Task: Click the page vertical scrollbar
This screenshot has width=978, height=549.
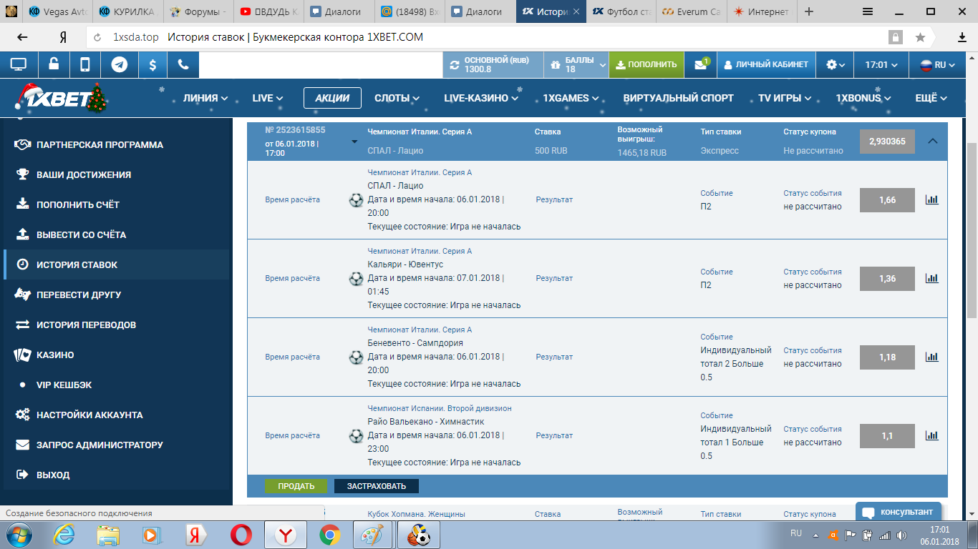Action: (971, 229)
